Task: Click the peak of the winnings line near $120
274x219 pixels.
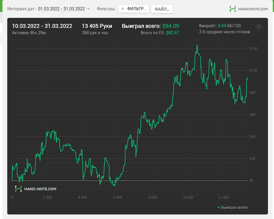Action: pos(197,45)
